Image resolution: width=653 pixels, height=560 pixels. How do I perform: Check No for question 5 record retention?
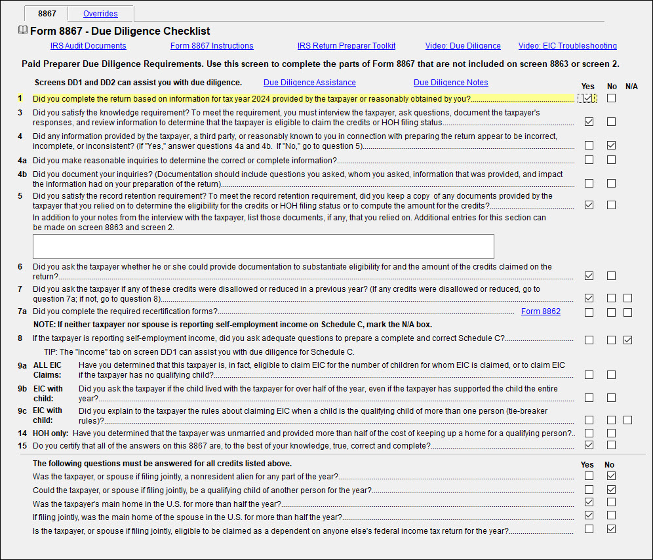(611, 205)
